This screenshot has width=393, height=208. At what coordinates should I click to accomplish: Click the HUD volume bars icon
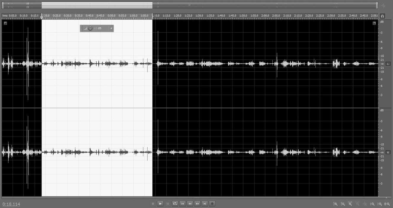click(85, 28)
